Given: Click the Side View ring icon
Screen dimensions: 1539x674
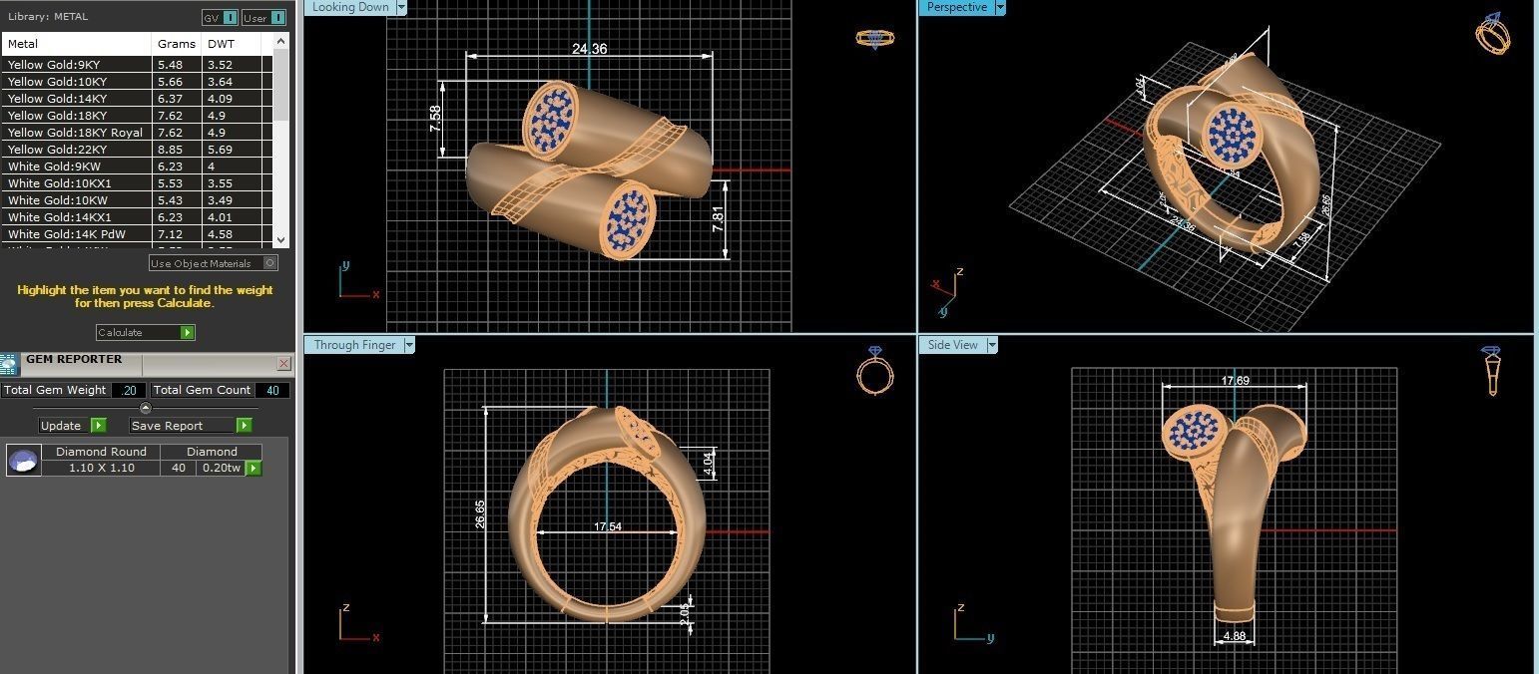Looking at the screenshot, I should 1492,370.
